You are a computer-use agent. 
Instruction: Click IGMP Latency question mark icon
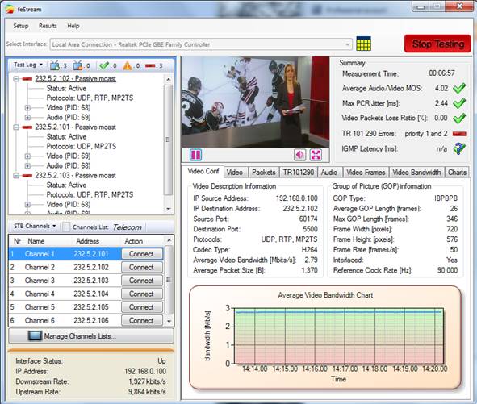[459, 148]
